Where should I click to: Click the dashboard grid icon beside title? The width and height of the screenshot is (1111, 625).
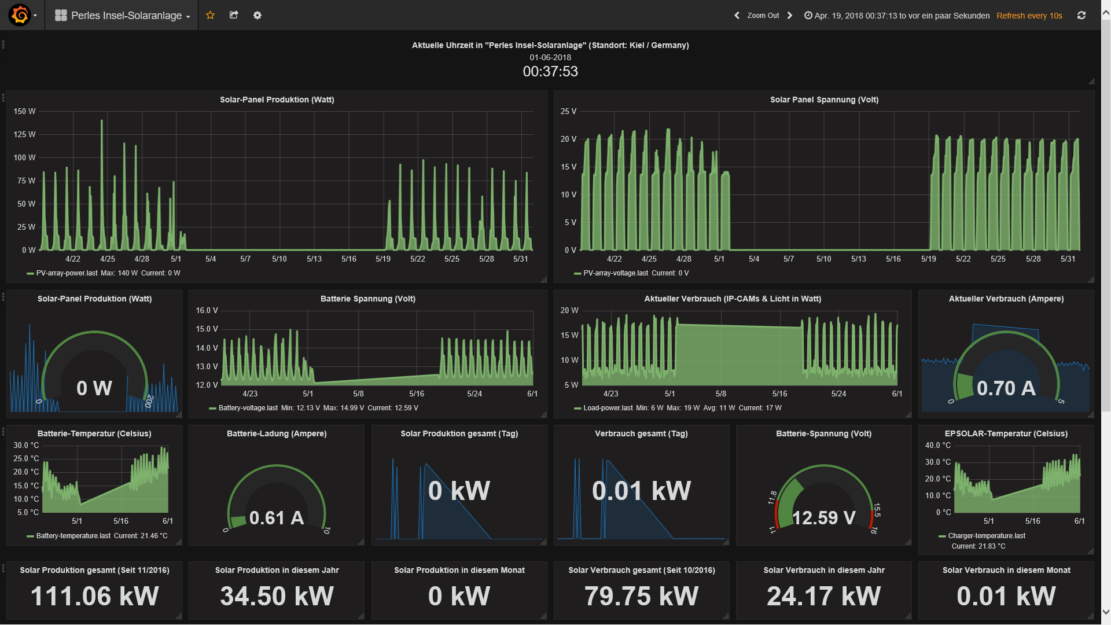point(61,16)
